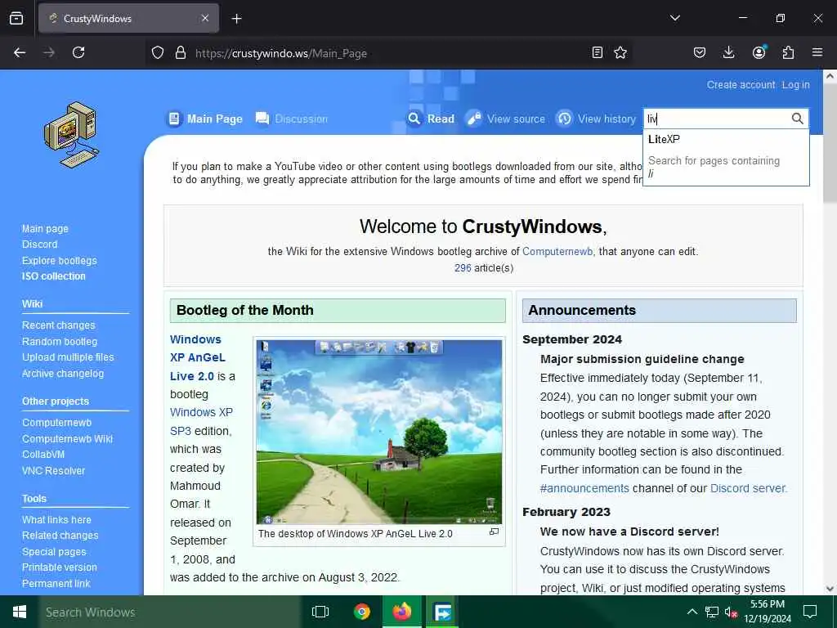Screen dimensions: 837x628
Task: Select the Main Page tab
Action: click(x=205, y=119)
